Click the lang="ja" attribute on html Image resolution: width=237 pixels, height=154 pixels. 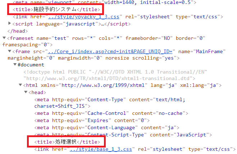(x=164, y=85)
